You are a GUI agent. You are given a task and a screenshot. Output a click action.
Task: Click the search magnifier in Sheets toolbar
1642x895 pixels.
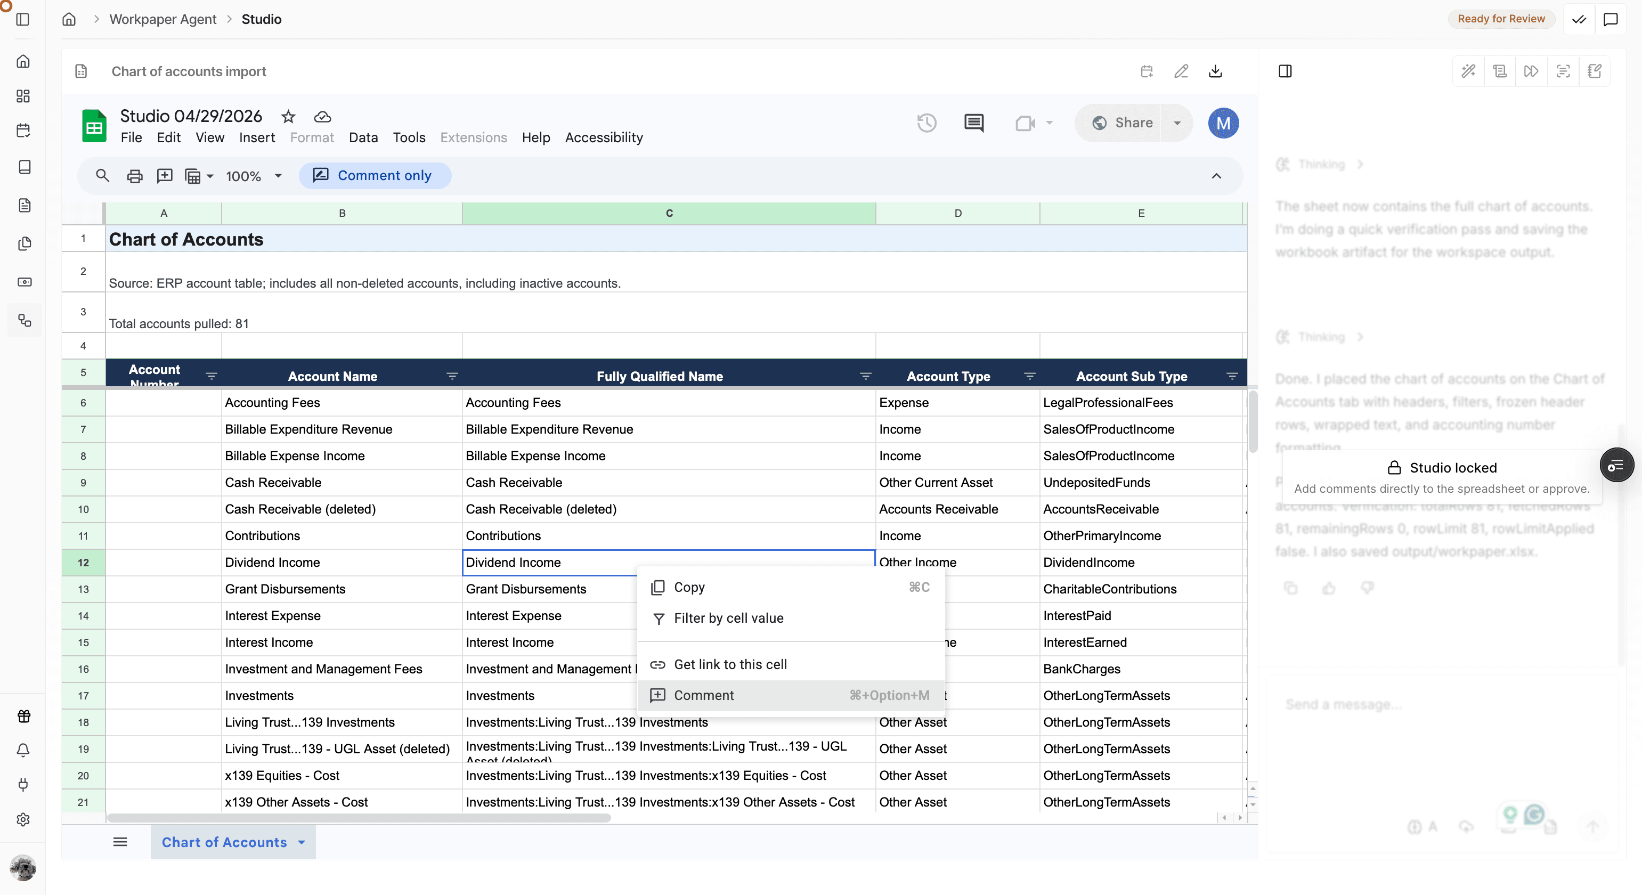(103, 175)
